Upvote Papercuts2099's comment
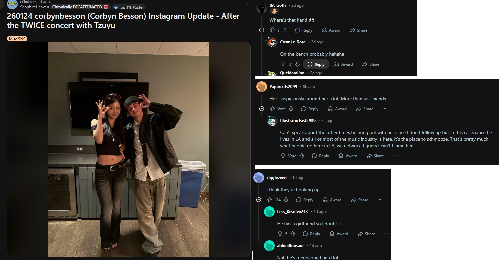This screenshot has width=500, height=260. pos(272,109)
